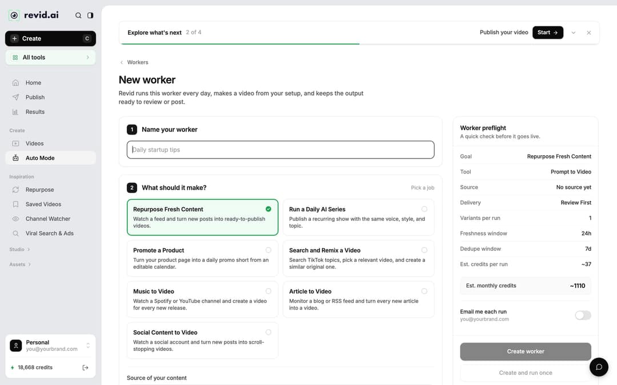
Task: Click the Home house icon
Action: point(15,83)
